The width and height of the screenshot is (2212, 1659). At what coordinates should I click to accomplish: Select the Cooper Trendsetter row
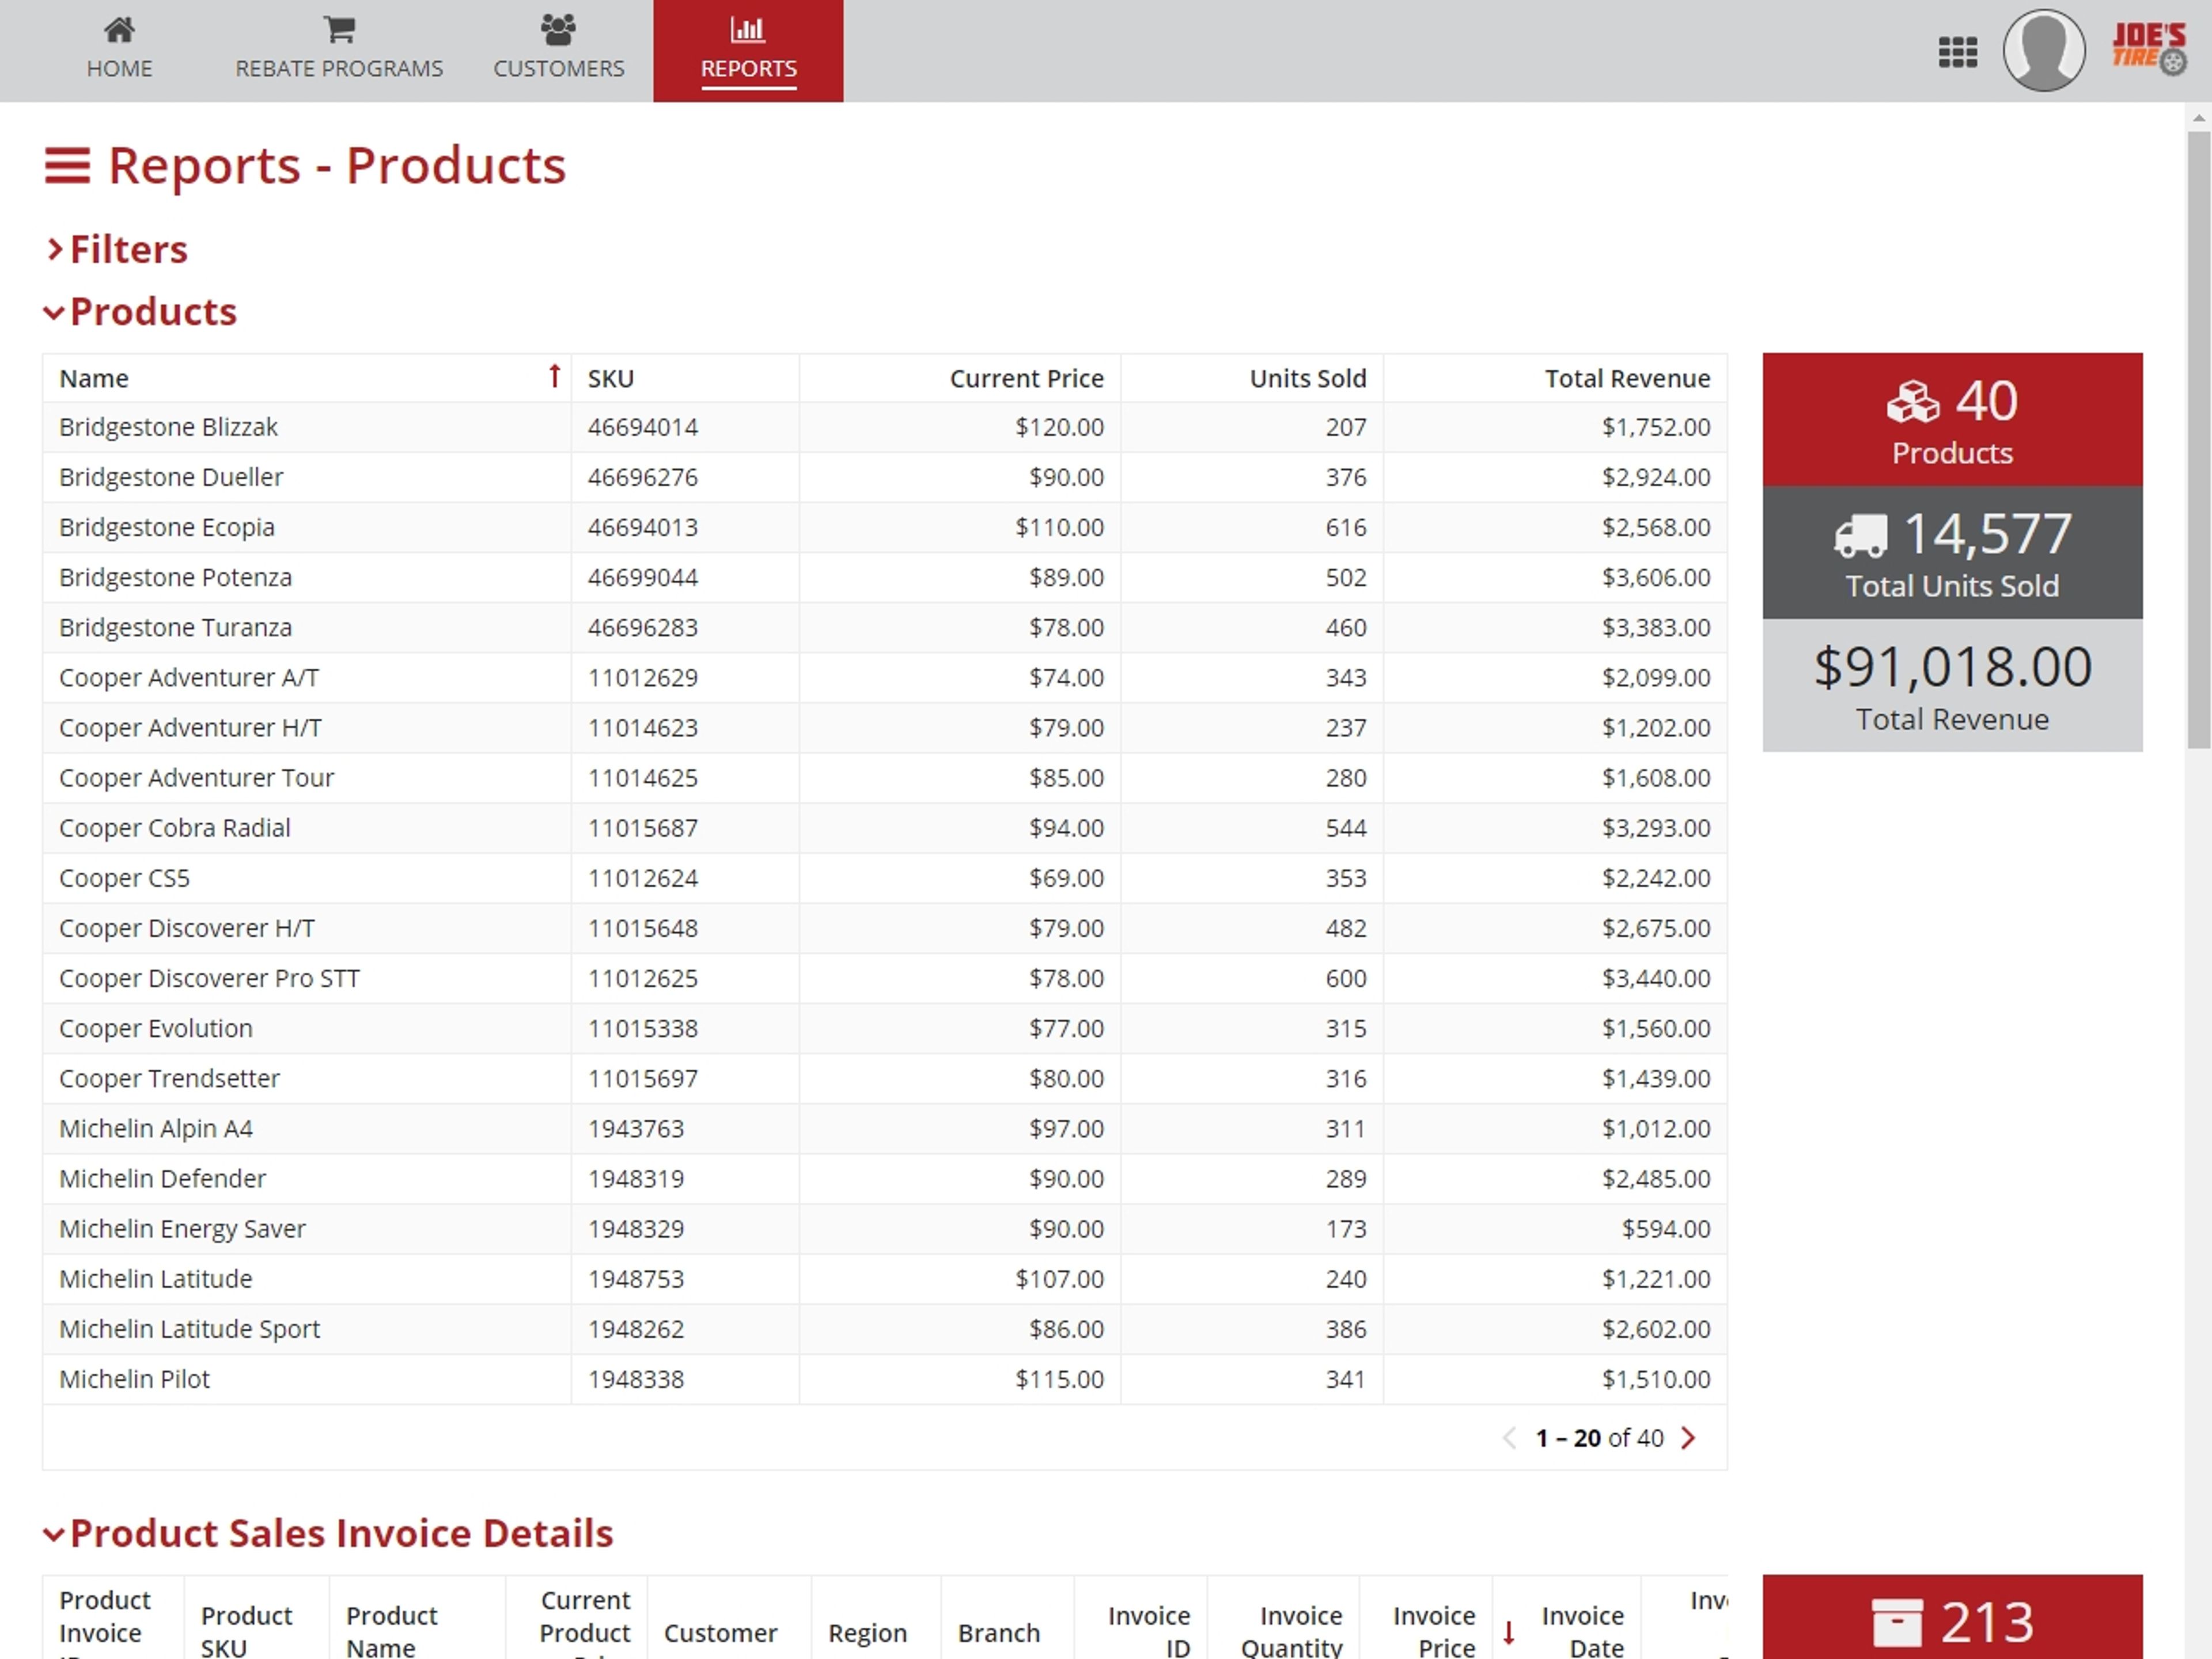(884, 1078)
